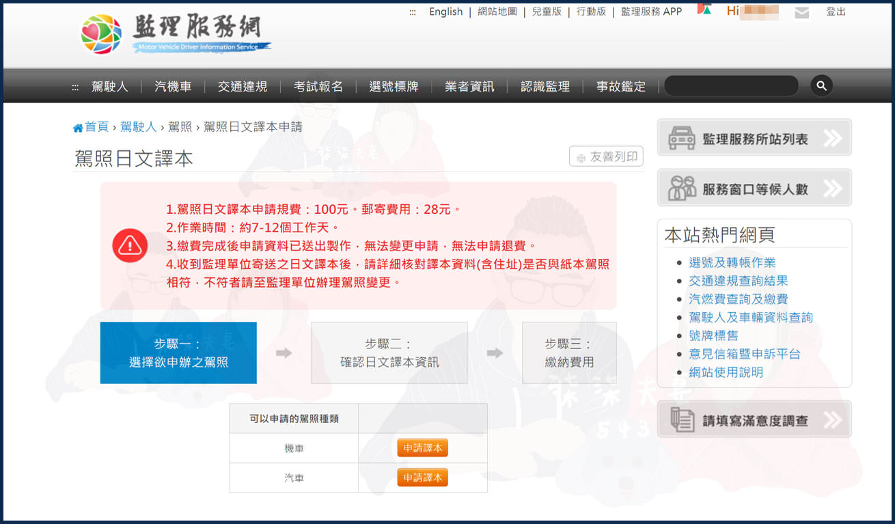The width and height of the screenshot is (895, 524).
Task: Click 申請譯本 for 汽車 row
Action: pyautogui.click(x=422, y=478)
